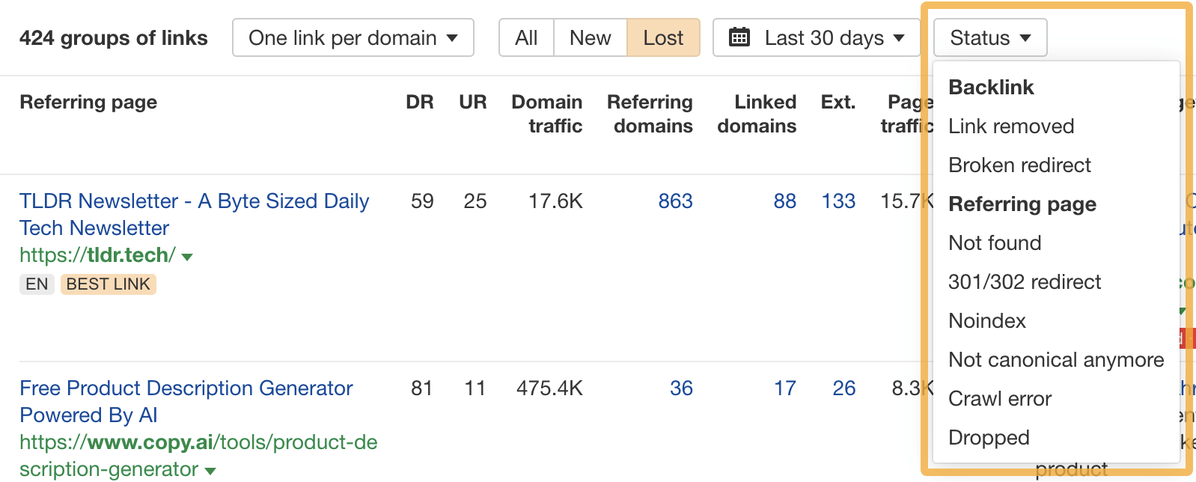Click the One link per domain dropdown arrow

point(452,37)
